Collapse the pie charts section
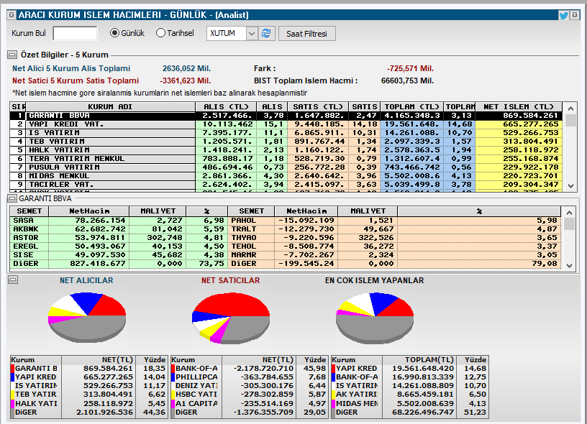Screen dimensions: 587x424 click(x=13, y=280)
